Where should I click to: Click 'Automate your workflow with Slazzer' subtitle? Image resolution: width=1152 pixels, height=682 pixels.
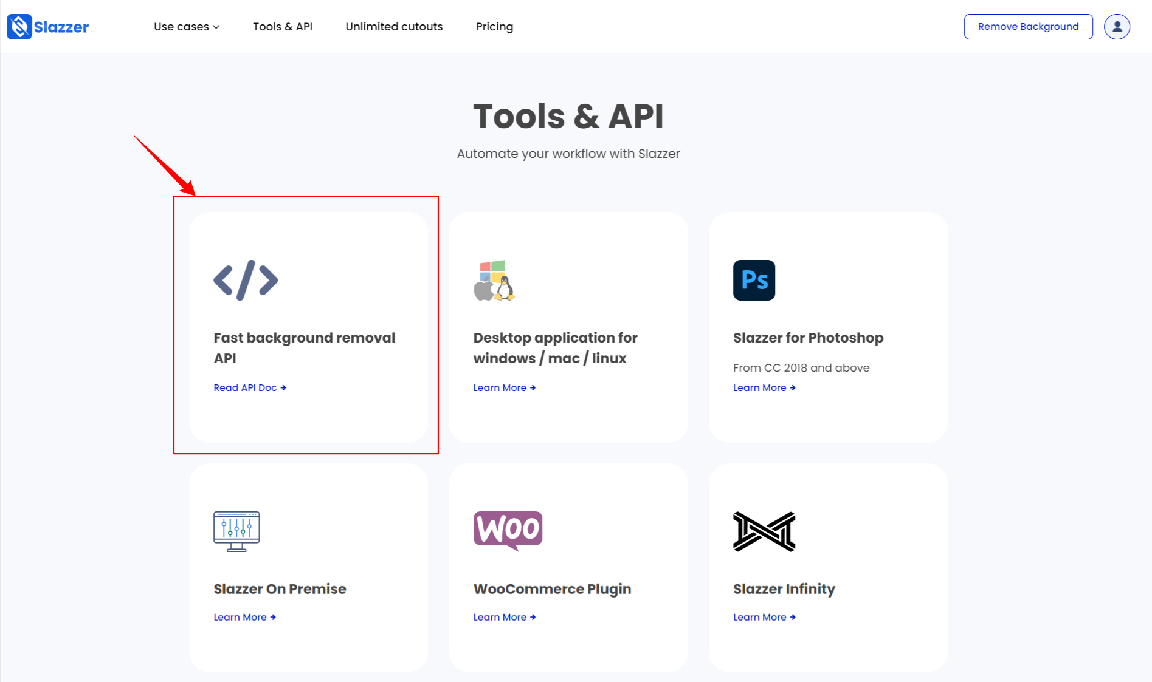(x=568, y=154)
